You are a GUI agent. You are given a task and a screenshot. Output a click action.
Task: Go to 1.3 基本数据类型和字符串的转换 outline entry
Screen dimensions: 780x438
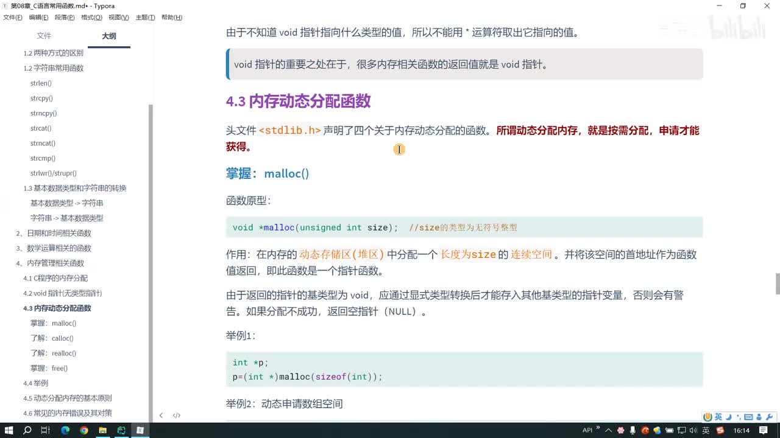click(75, 188)
